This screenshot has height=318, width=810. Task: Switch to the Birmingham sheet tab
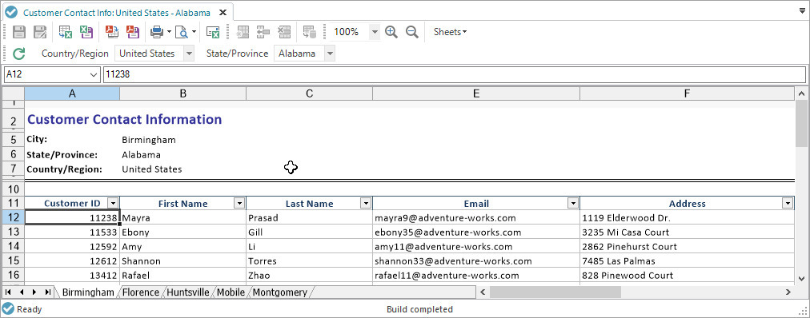point(88,292)
